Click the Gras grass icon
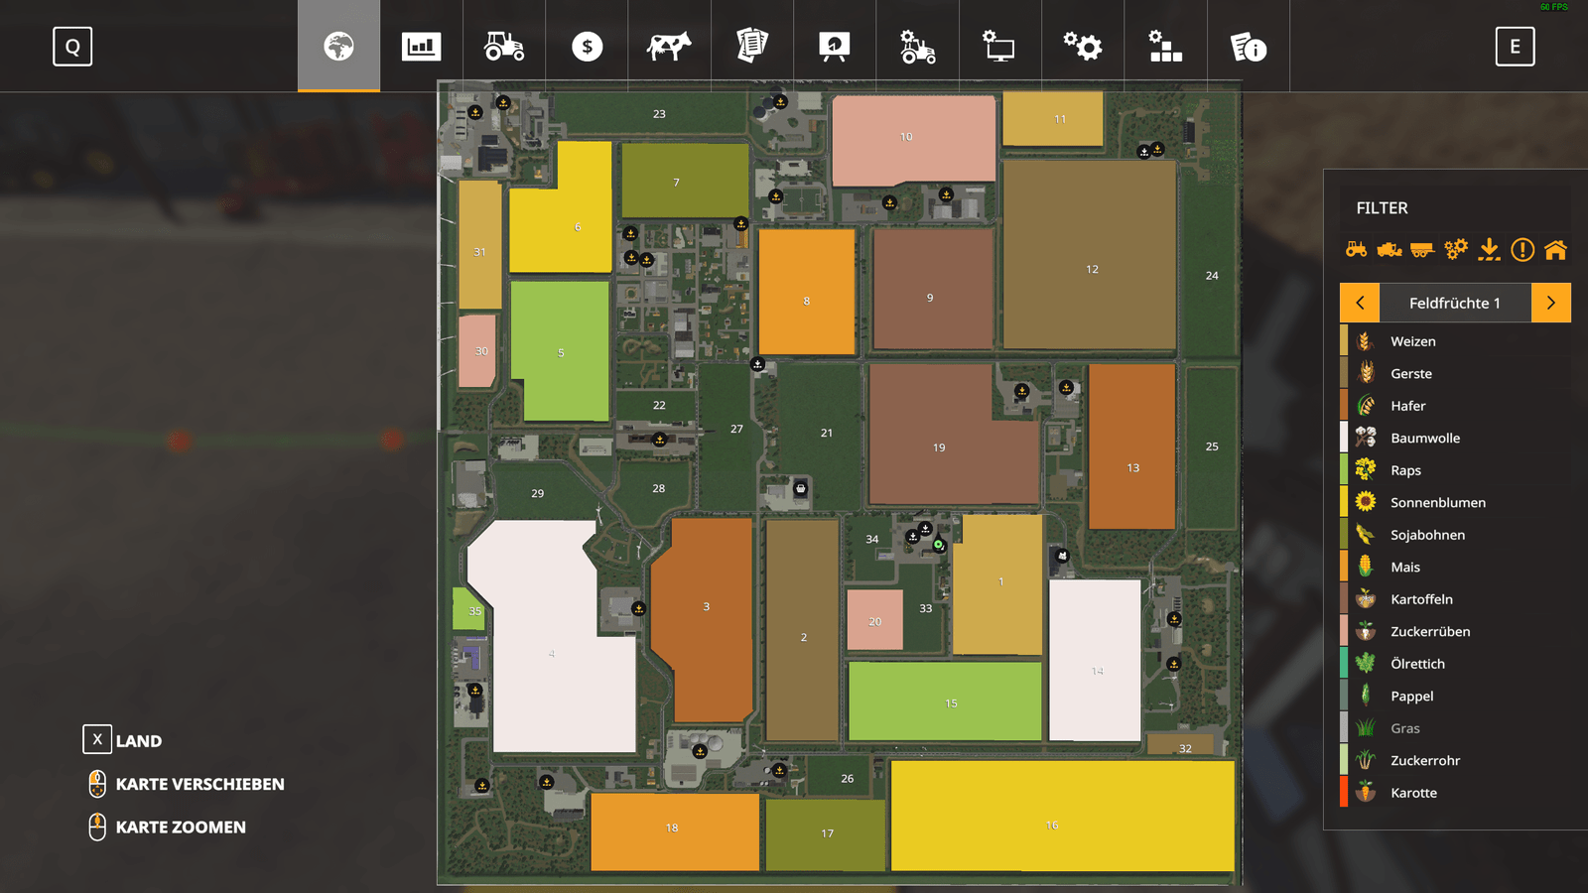 1366,728
